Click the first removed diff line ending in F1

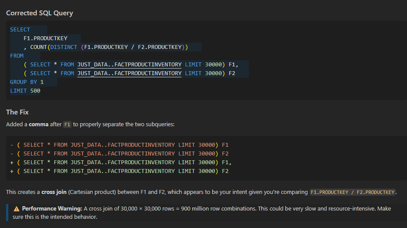(119, 145)
